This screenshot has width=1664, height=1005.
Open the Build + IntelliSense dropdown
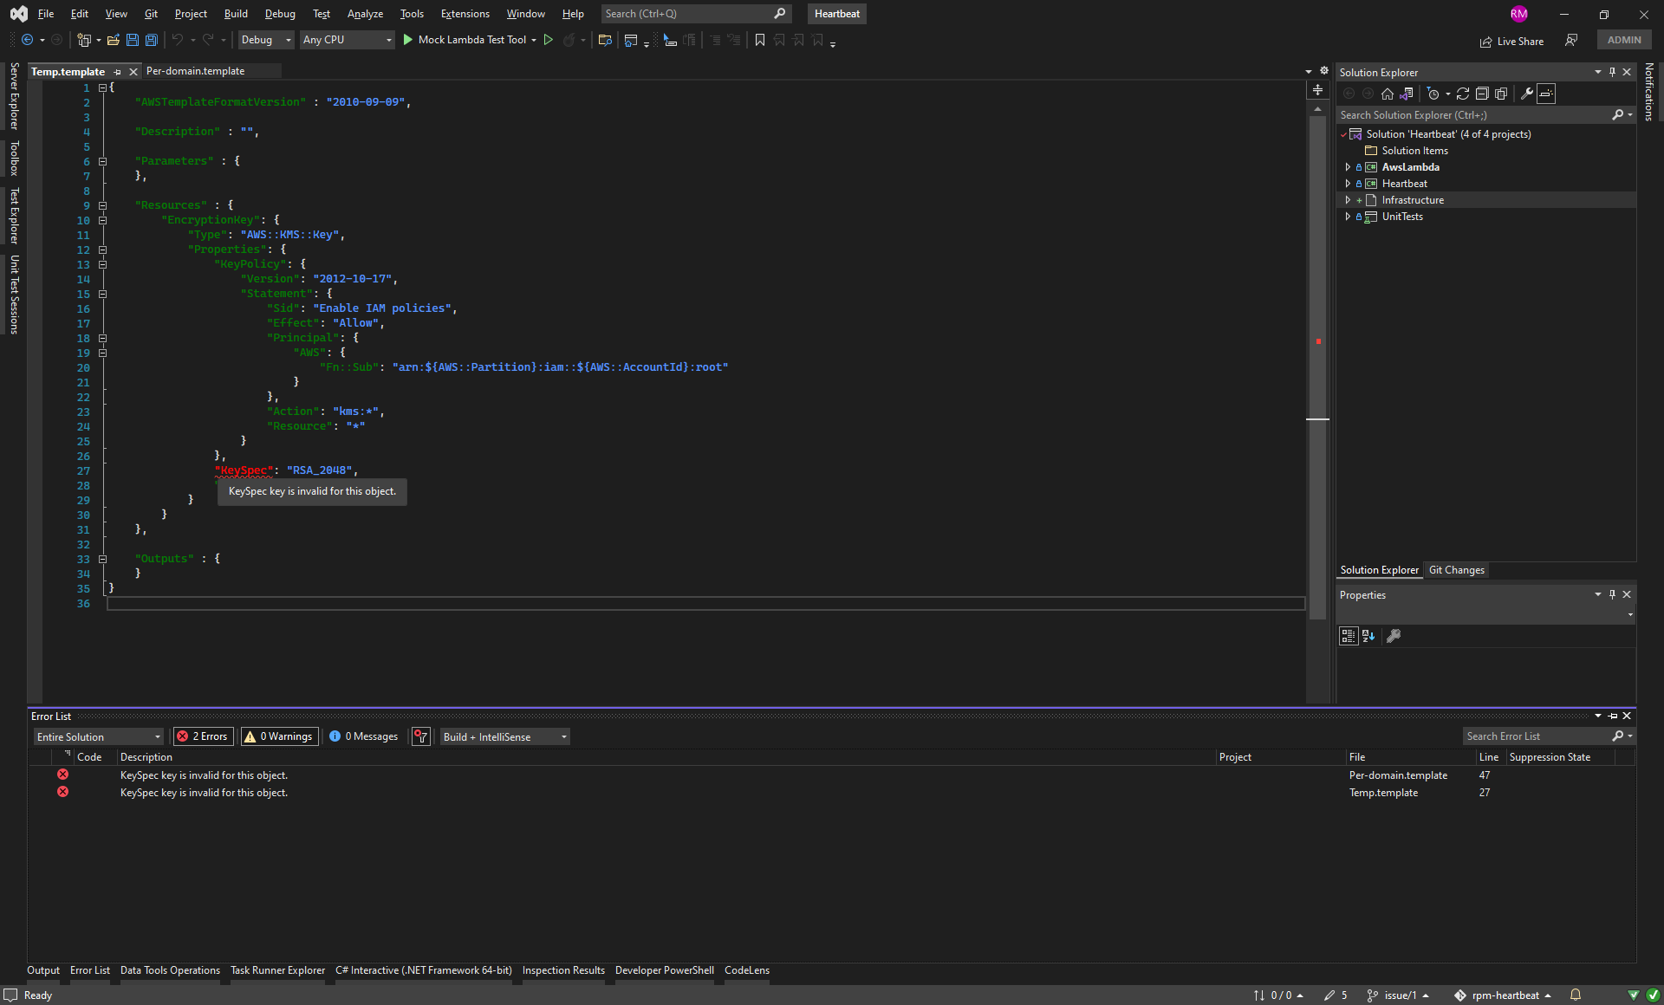click(505, 736)
